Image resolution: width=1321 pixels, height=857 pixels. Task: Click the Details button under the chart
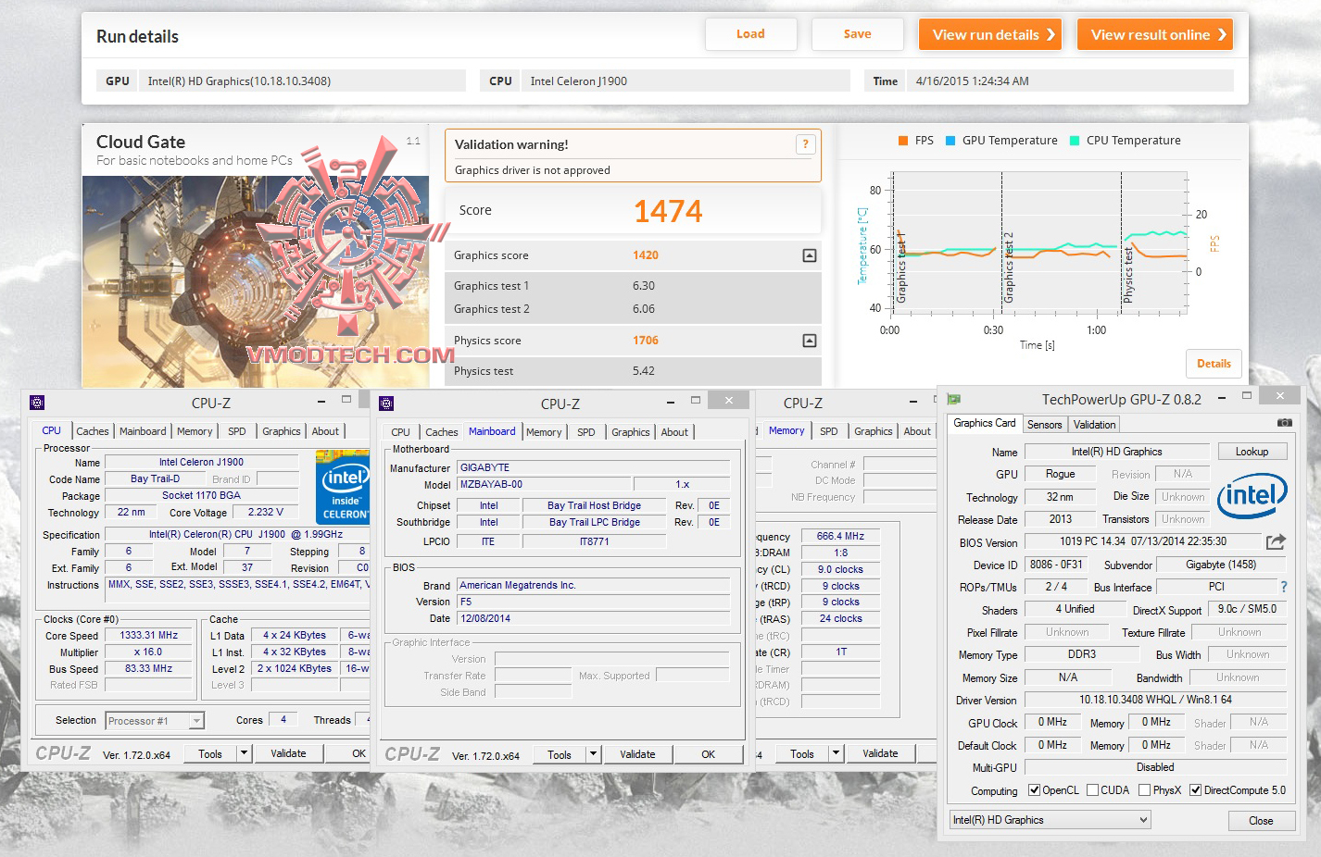[1214, 364]
